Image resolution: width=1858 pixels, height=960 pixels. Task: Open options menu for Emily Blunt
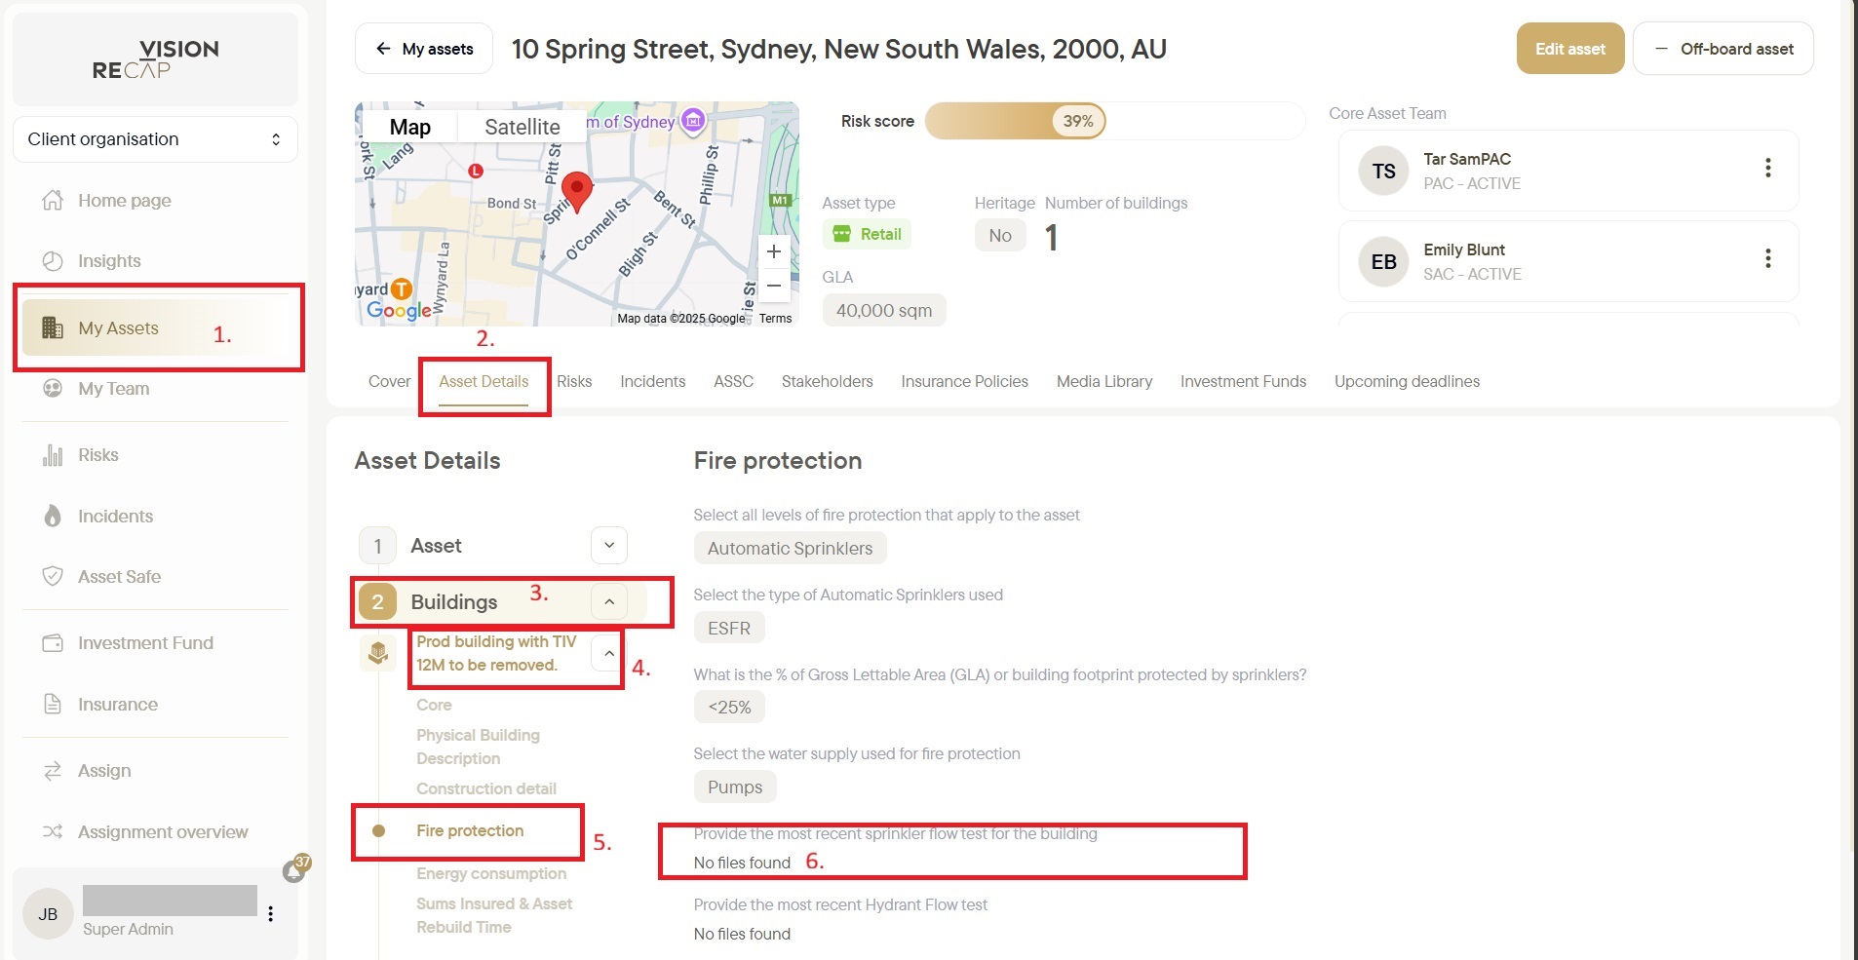point(1767,258)
